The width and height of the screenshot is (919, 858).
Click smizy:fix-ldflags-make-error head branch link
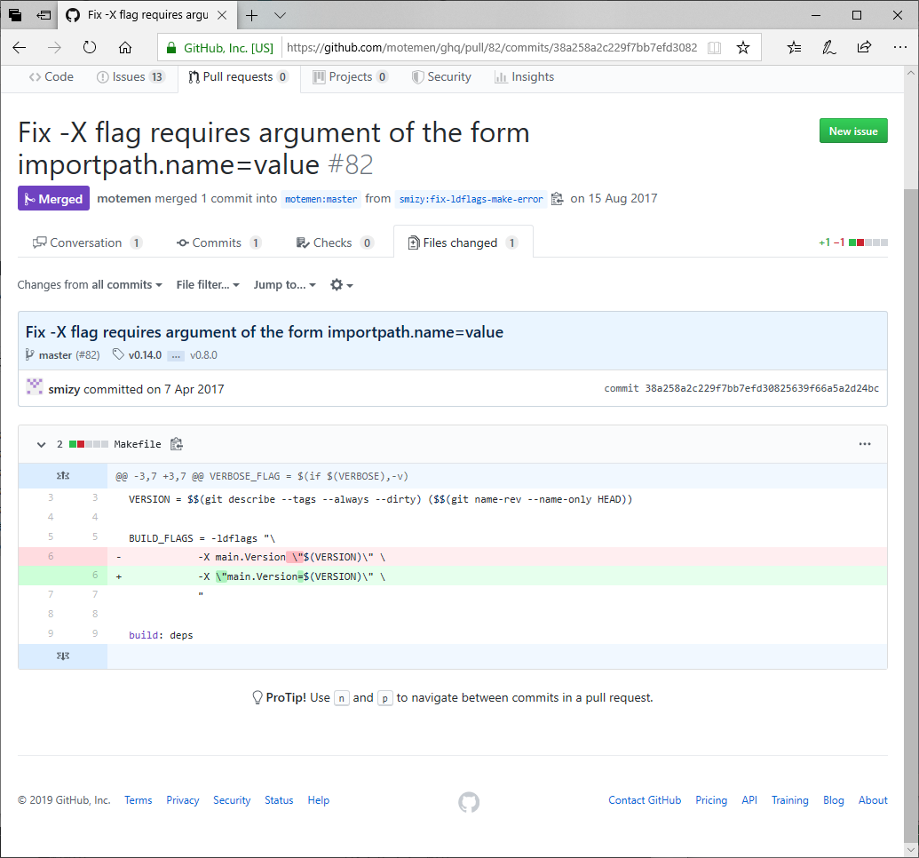point(471,199)
